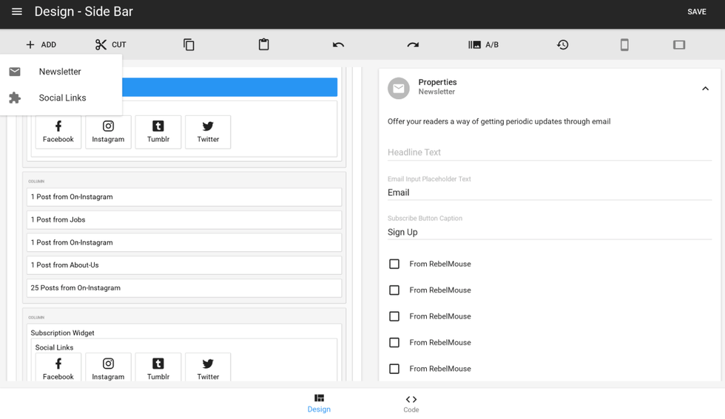Choose Social Links from Add menu
Image resolution: width=725 pixels, height=419 pixels.
[x=62, y=98]
